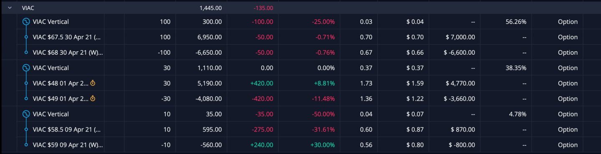The width and height of the screenshot is (601, 154).
Task: Select the VIAC $67.5 30 Apr 21 row
Action: [300, 37]
